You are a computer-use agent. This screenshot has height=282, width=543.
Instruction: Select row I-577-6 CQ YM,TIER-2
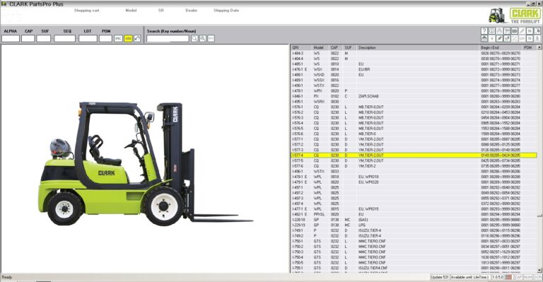pos(414,166)
